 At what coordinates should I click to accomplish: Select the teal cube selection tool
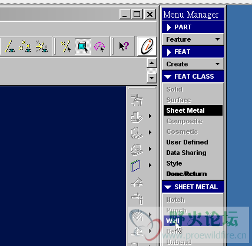[x=83, y=46]
